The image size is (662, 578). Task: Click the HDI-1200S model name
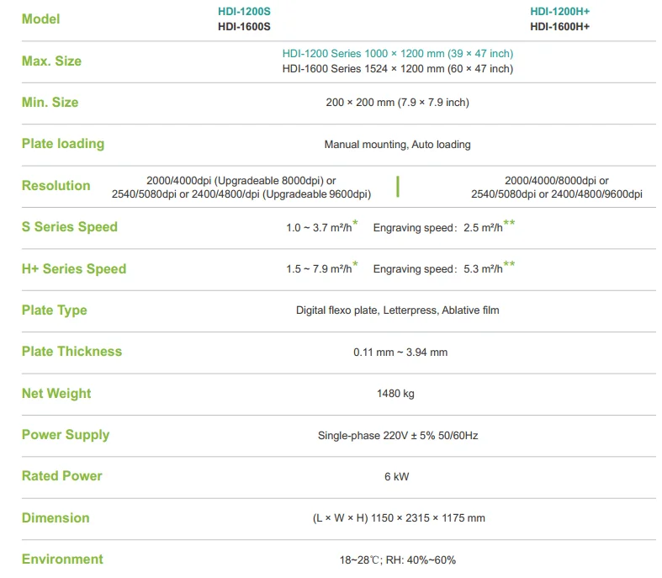coord(244,12)
